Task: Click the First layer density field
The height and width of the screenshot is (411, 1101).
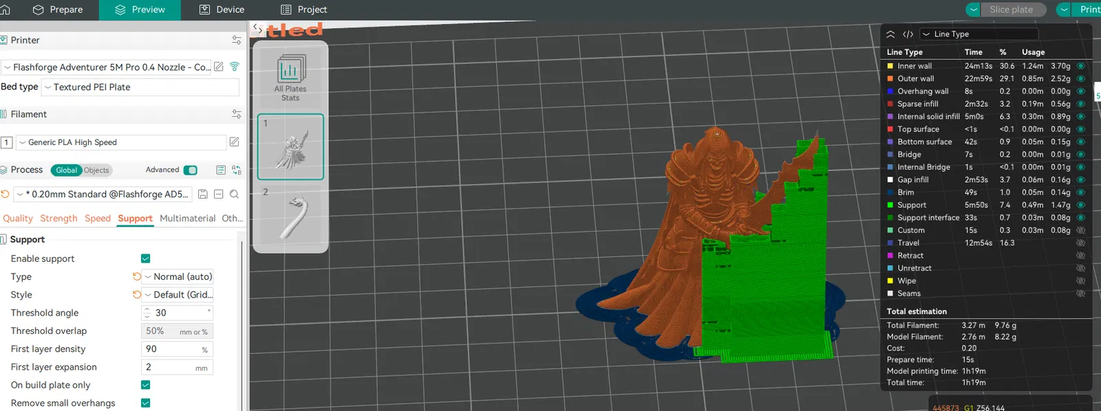Action: [177, 349]
